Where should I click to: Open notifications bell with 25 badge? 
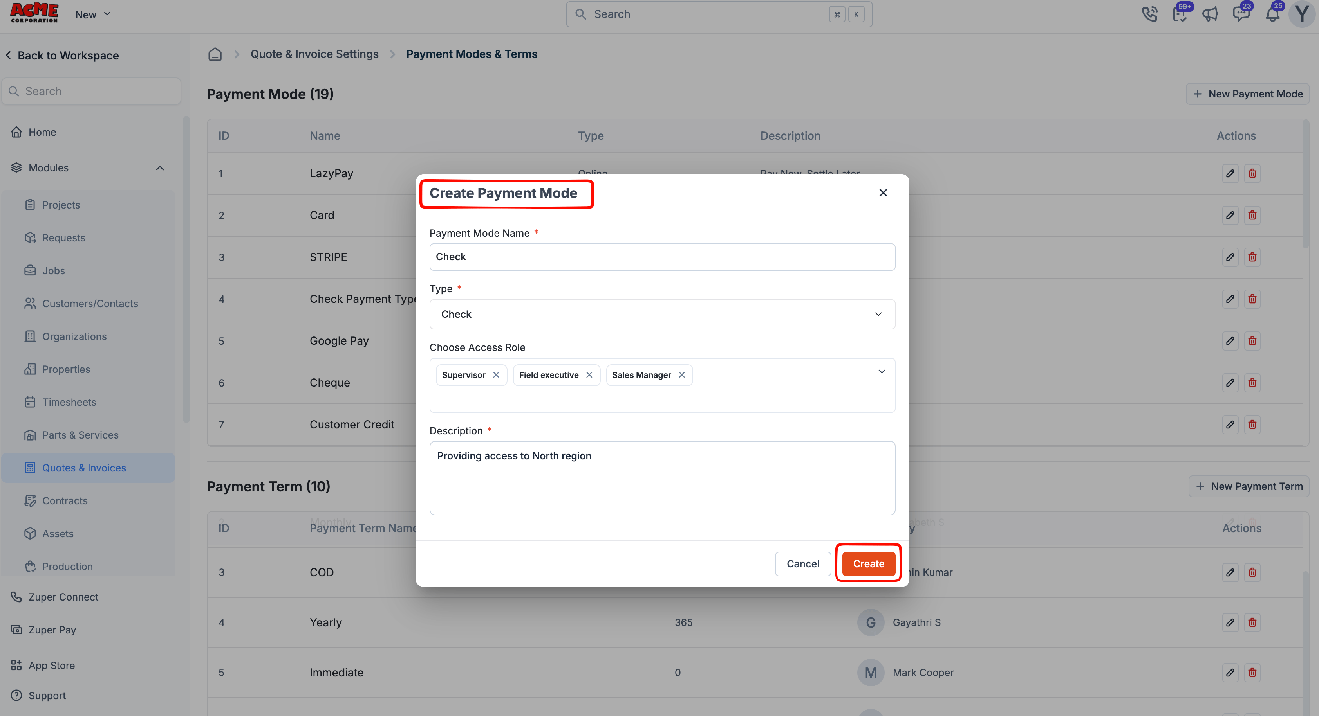point(1272,14)
